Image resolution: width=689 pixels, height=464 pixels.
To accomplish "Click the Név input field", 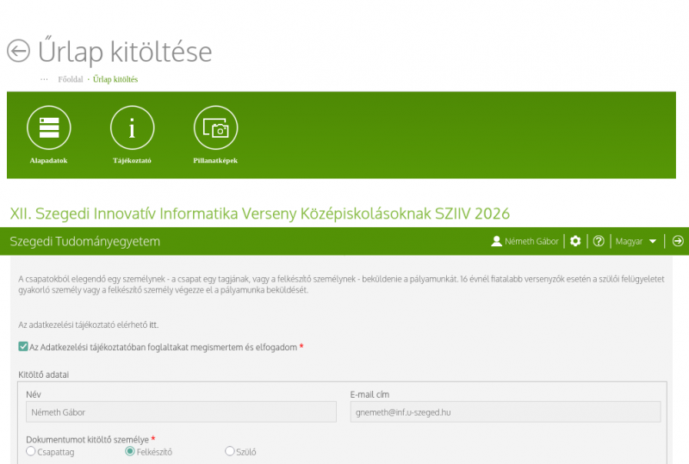I will [181, 412].
